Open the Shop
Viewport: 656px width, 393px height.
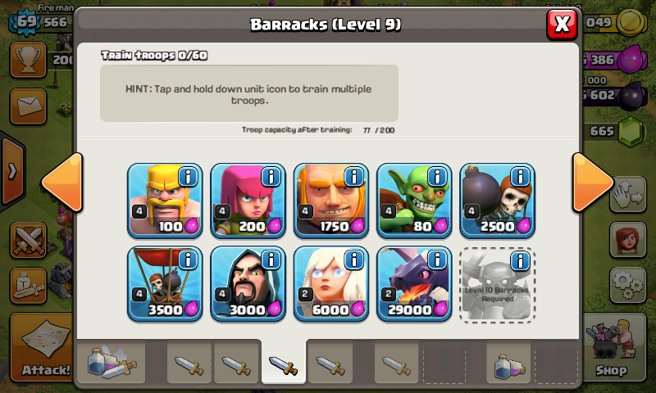click(613, 347)
